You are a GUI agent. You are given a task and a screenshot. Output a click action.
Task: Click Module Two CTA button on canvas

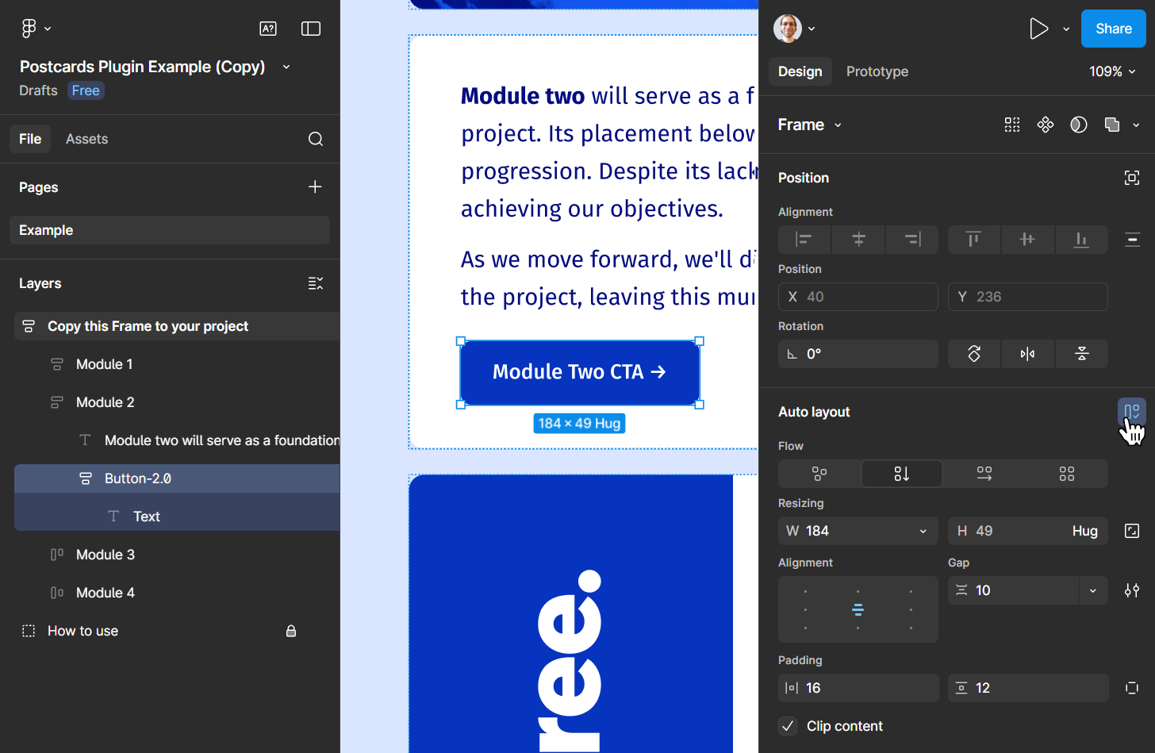coord(580,372)
